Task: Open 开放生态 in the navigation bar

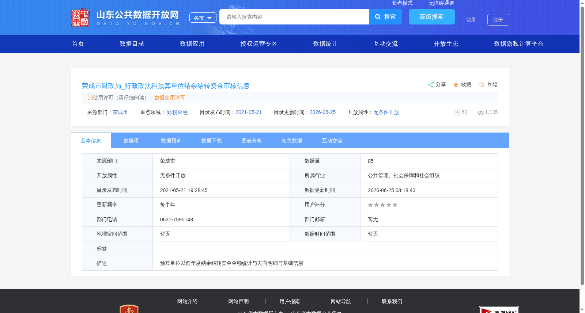Action: click(x=446, y=44)
